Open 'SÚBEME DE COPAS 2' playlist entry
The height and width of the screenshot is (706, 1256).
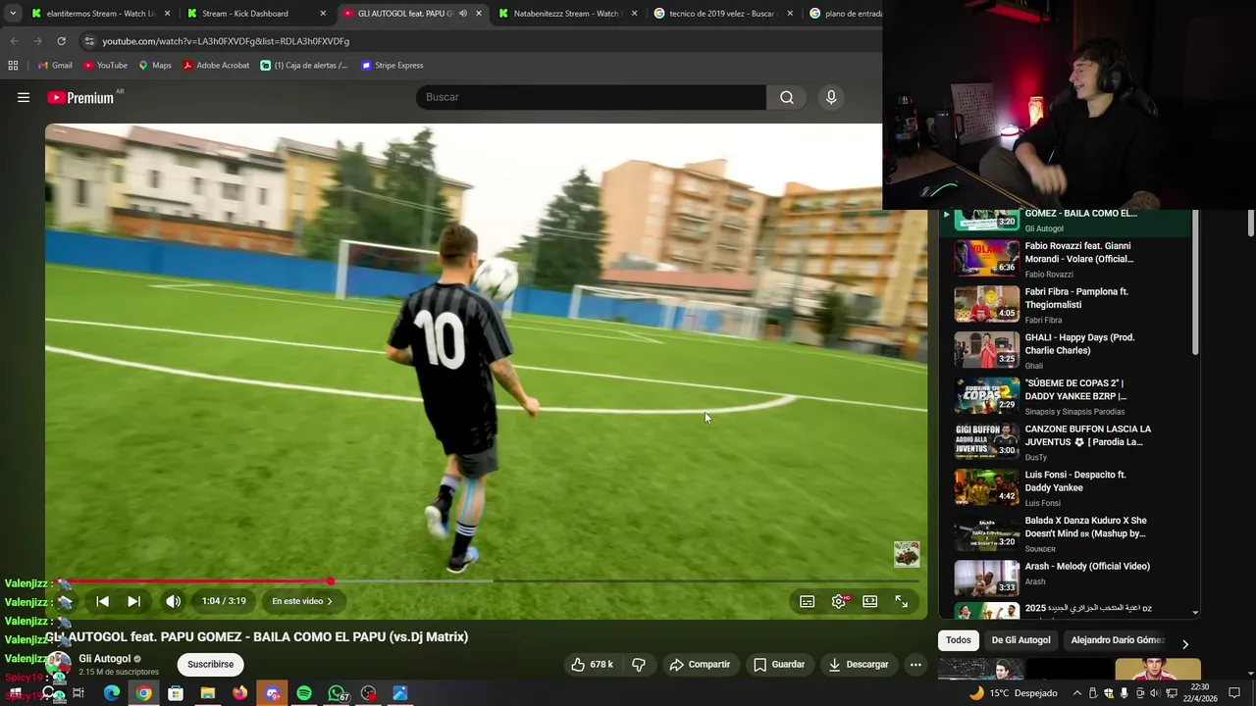click(x=1065, y=396)
